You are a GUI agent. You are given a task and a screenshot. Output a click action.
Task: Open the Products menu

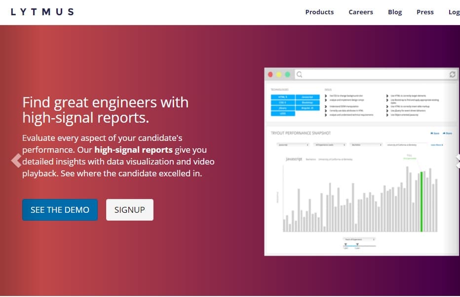pyautogui.click(x=319, y=12)
